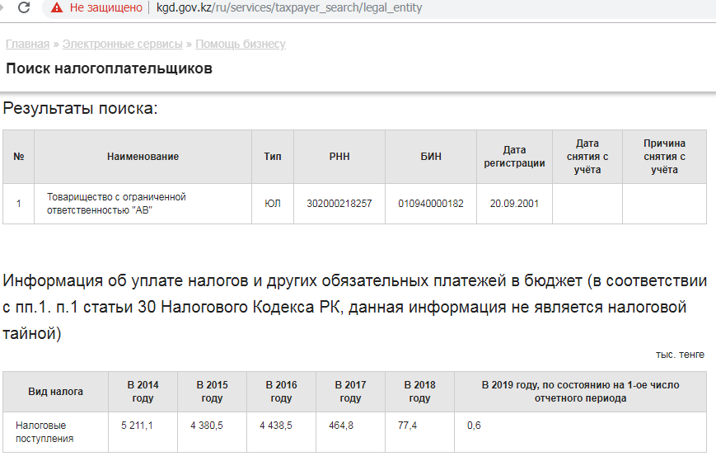This screenshot has height=461, width=716.
Task: Click the 'В 2017 году' column header
Action: tap(351, 392)
